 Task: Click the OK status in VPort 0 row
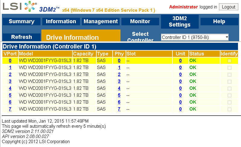coord(193,61)
